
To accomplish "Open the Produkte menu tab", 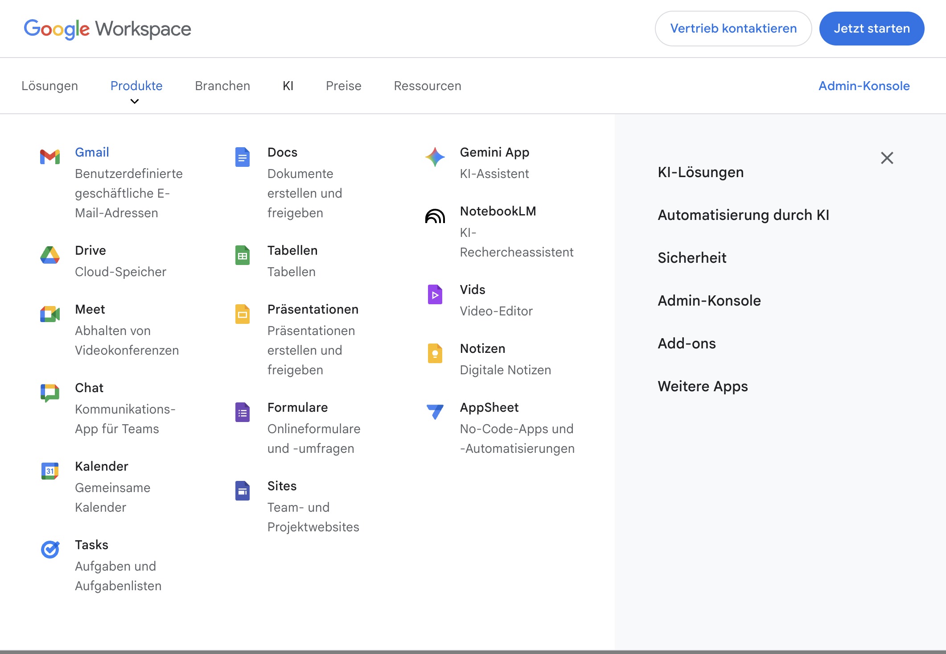I will [x=136, y=86].
